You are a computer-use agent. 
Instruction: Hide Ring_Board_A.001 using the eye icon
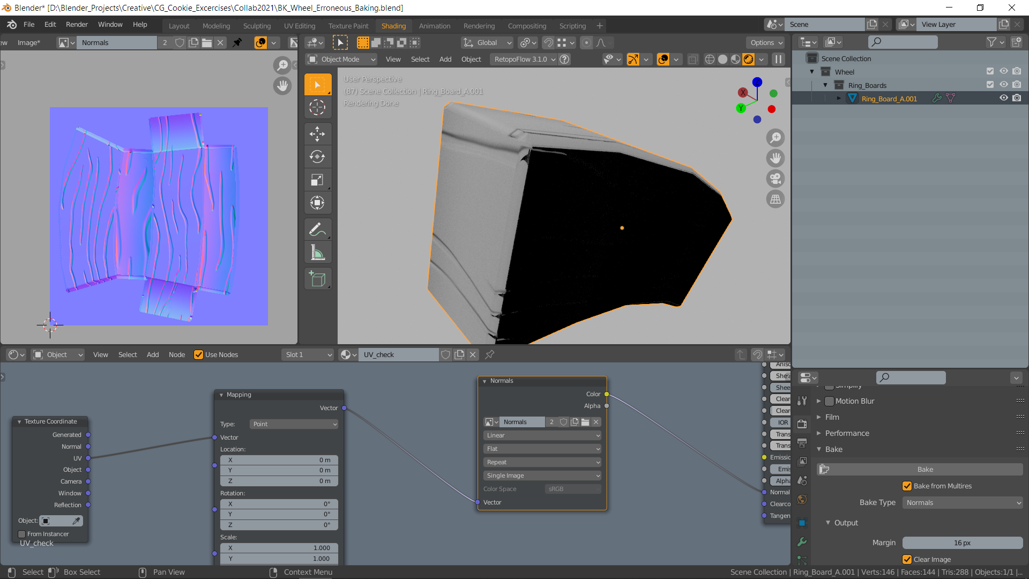click(1003, 98)
